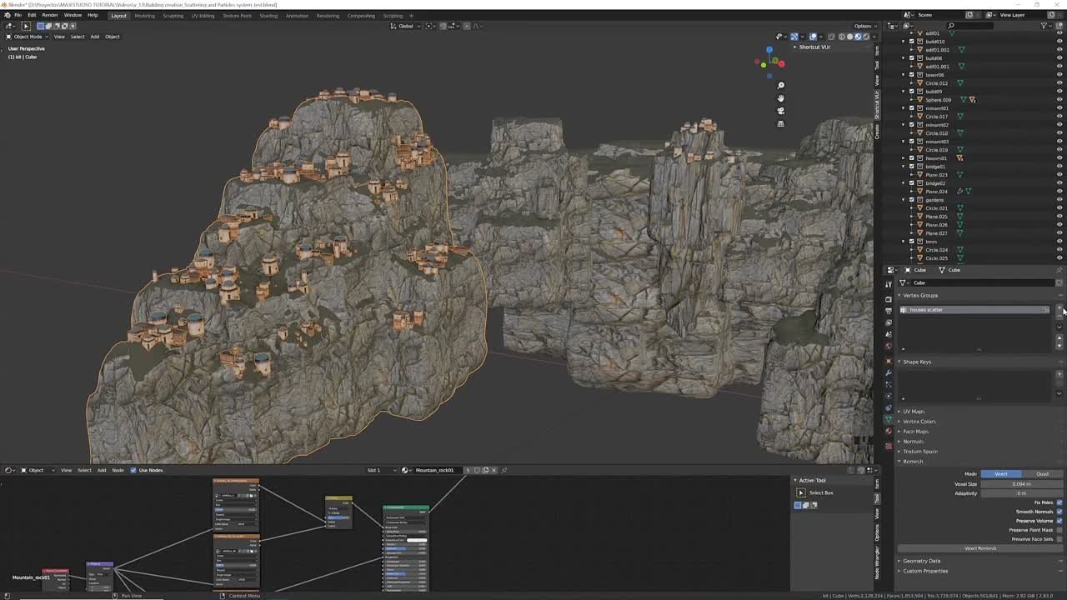1067x600 pixels.
Task: Switch to UV Editing workspace tab
Action: (x=203, y=15)
